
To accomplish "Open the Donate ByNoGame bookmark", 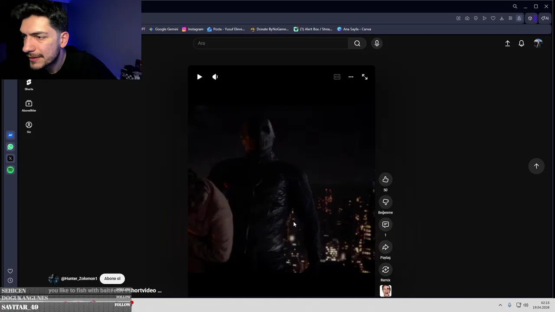I will (269, 29).
